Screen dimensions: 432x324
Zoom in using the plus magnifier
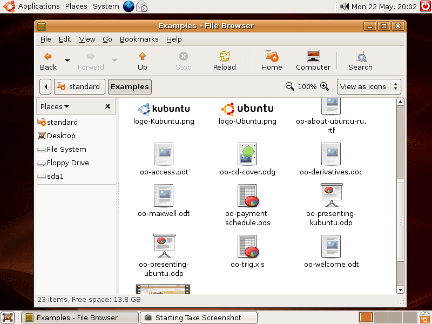pos(325,86)
